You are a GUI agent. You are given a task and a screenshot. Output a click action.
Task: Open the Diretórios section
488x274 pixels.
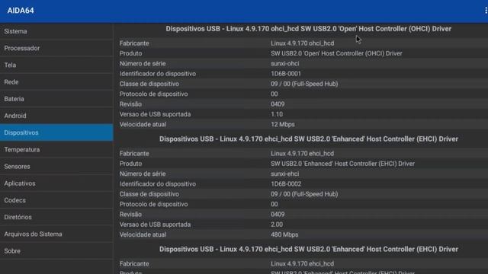56,217
